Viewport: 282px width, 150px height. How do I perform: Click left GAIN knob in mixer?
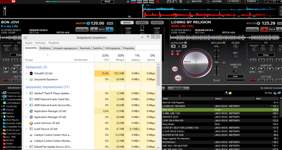click(128, 32)
